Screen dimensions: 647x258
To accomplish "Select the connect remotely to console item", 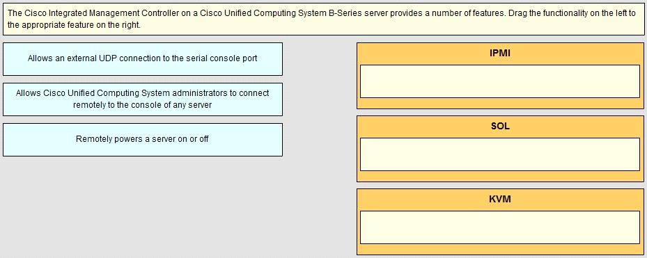I will (143, 99).
